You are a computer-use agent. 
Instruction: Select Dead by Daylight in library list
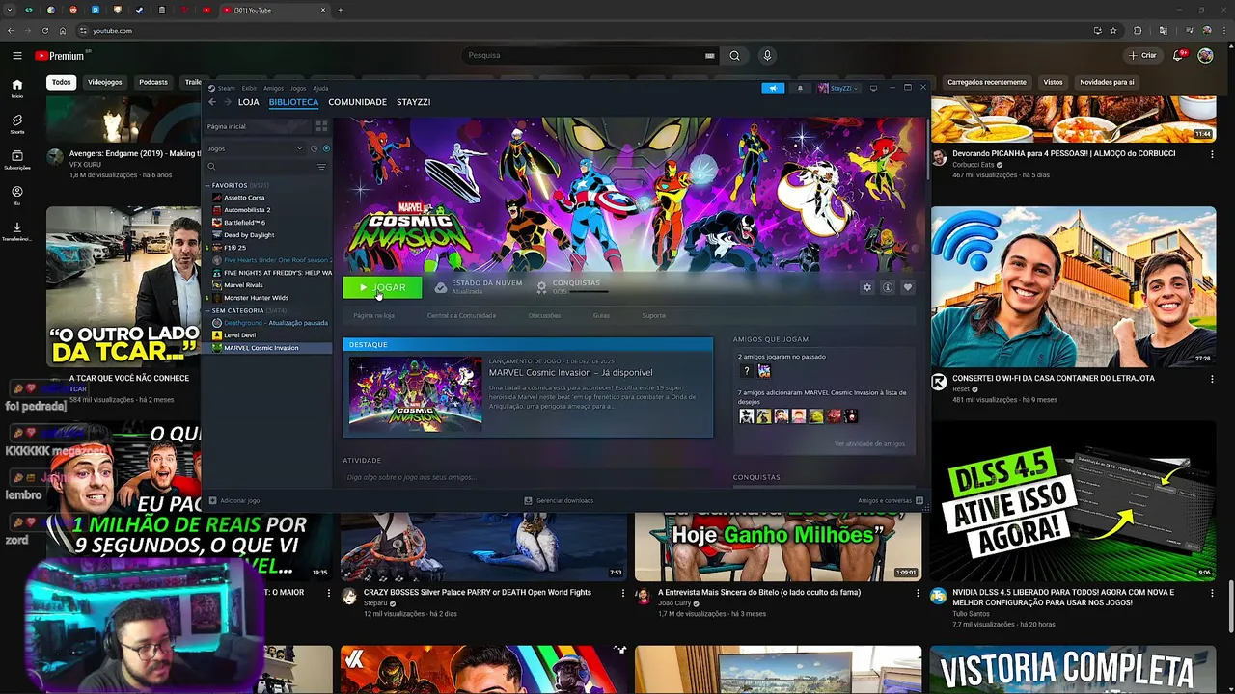click(x=249, y=235)
